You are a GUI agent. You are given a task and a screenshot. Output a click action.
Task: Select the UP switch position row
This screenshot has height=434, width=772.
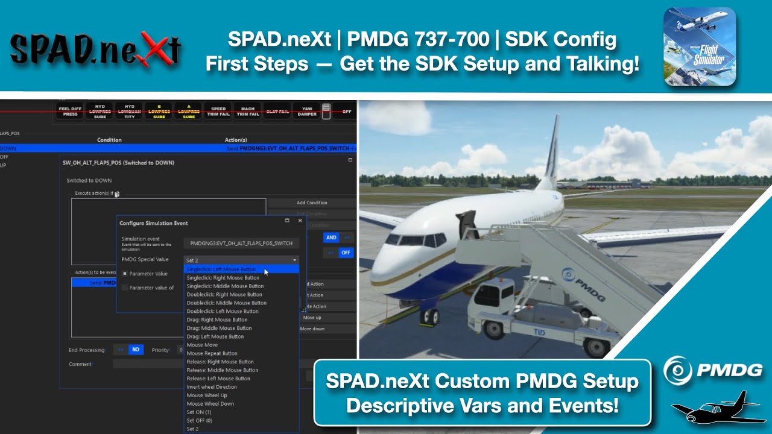click(x=3, y=165)
